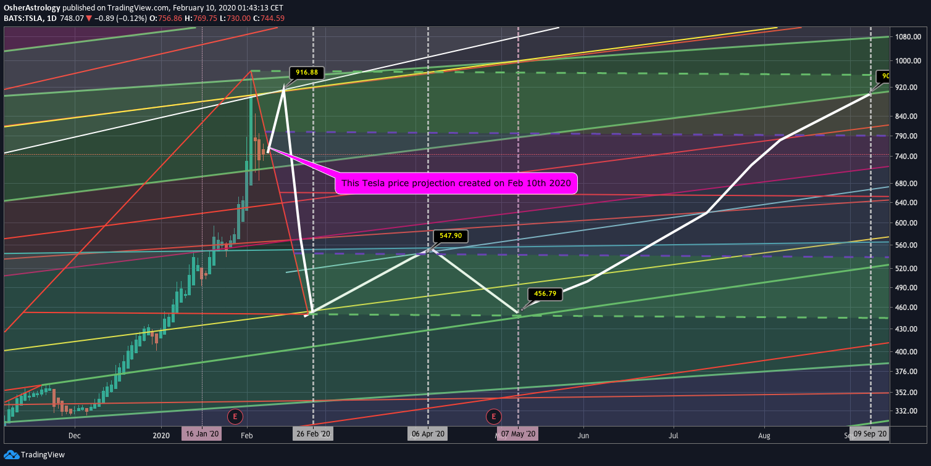Image resolution: width=931 pixels, height=466 pixels.
Task: Click the 06 Apr '20 date marker
Action: pyautogui.click(x=428, y=434)
